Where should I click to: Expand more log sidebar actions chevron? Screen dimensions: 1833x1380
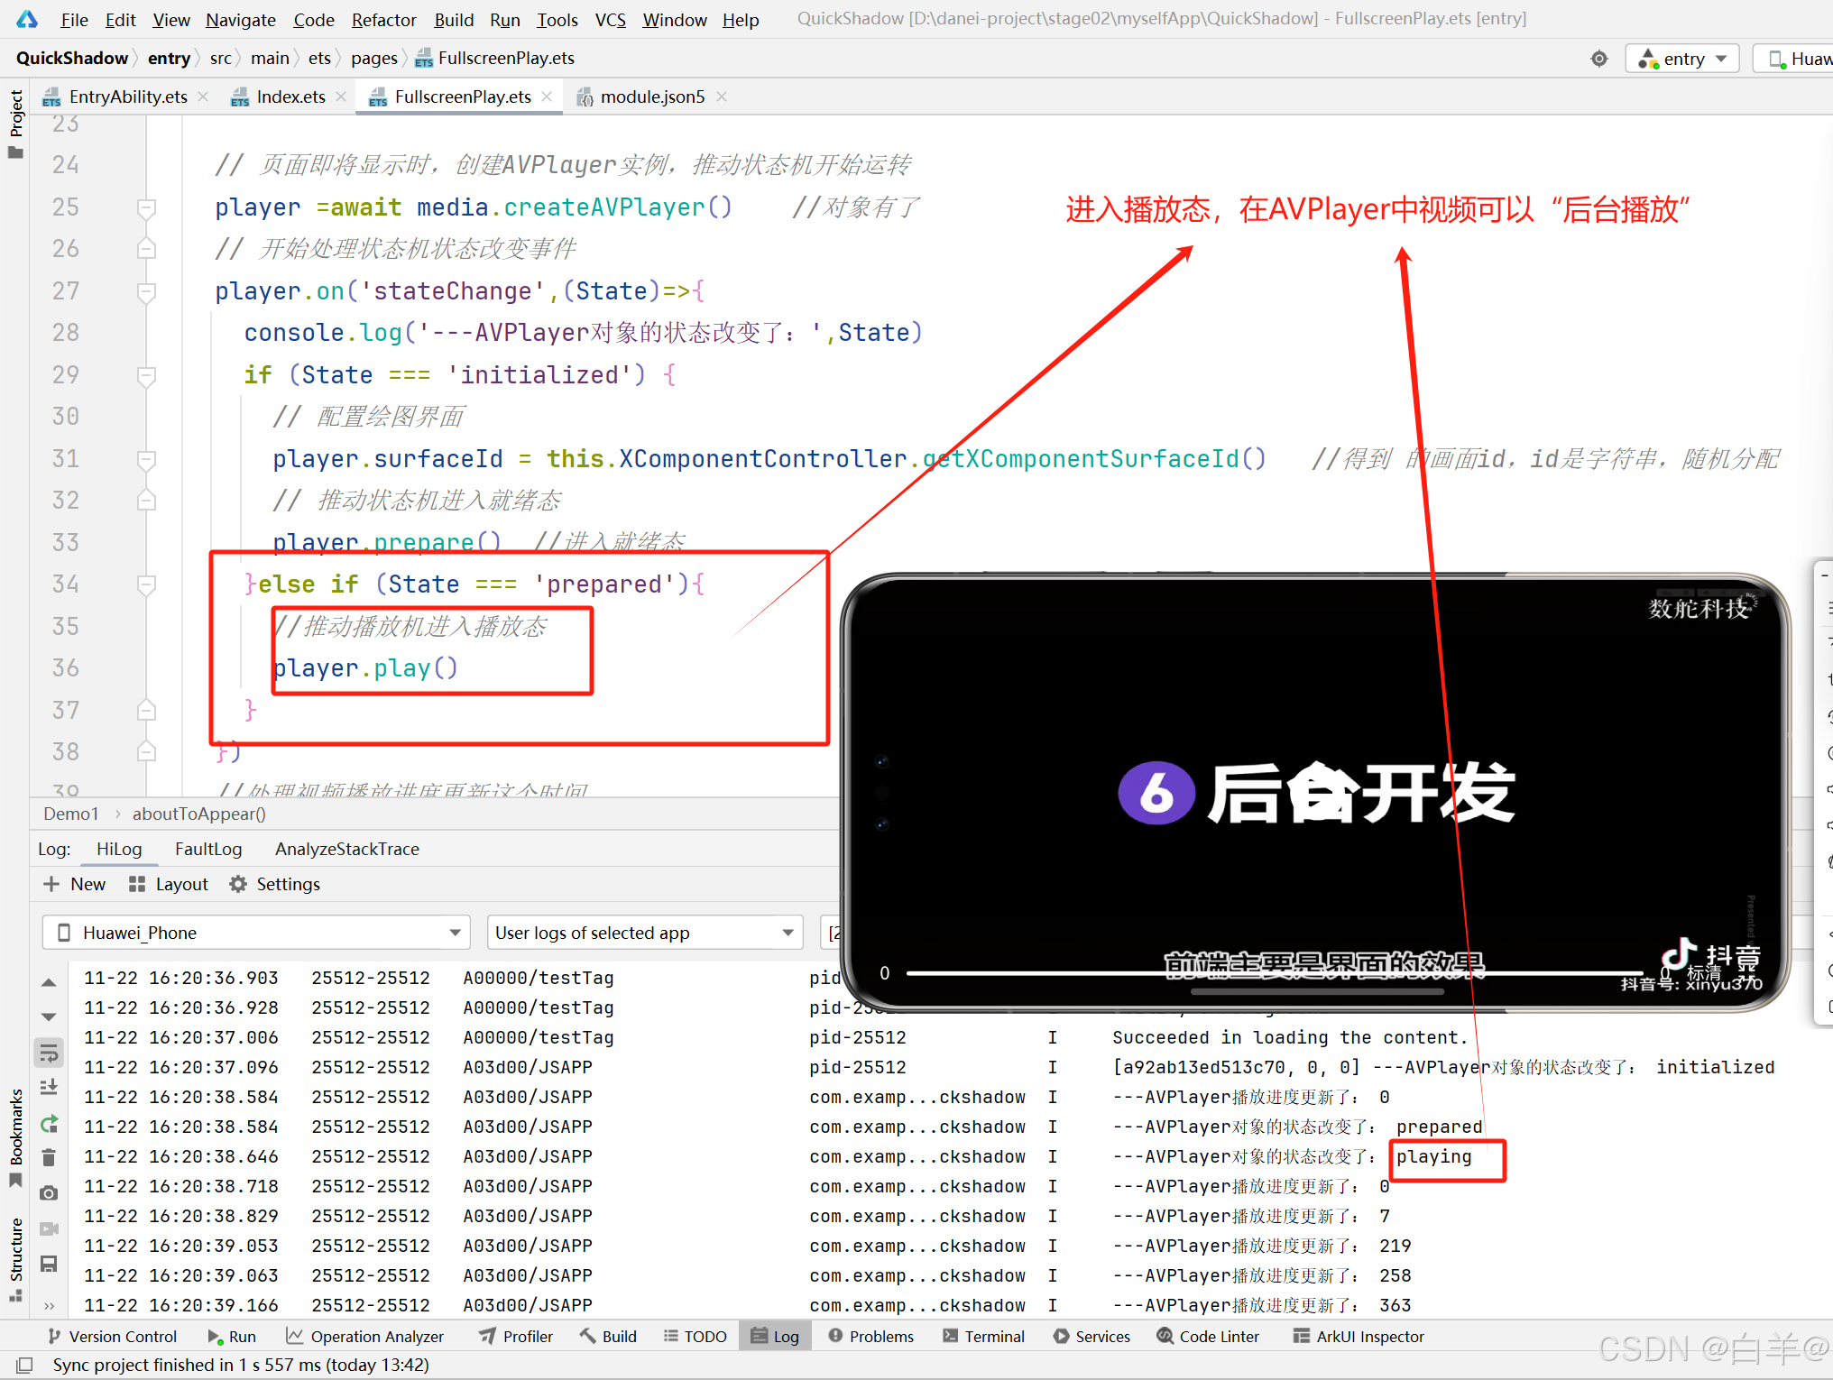pyautogui.click(x=49, y=1305)
